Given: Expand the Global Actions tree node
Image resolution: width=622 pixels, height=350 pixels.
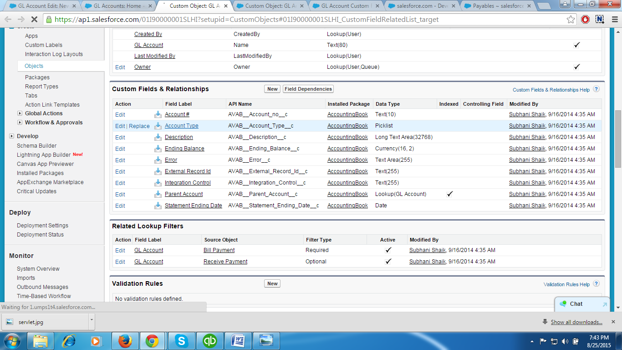Looking at the screenshot, I should [20, 113].
